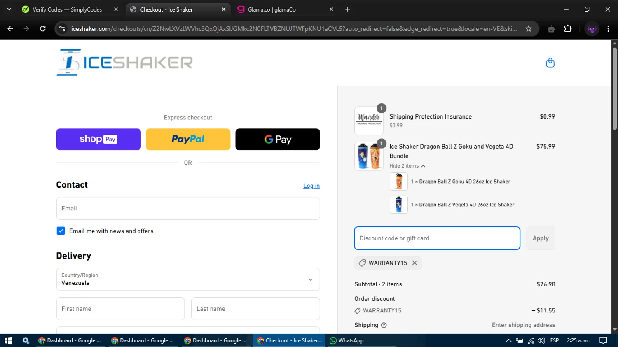
Task: Click the Goku 4D 26oz shaker thumbnail
Action: click(398, 182)
